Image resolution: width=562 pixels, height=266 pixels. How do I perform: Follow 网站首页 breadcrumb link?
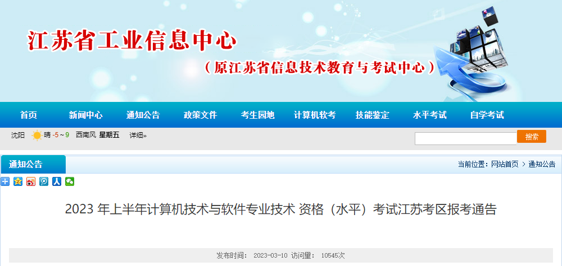[x=505, y=164]
